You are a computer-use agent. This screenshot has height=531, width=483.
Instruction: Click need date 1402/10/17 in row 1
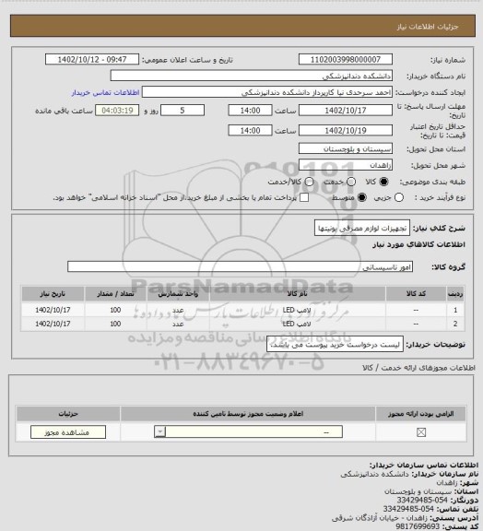tap(53, 310)
